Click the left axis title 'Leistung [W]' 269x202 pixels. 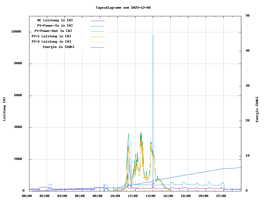click(x=4, y=109)
